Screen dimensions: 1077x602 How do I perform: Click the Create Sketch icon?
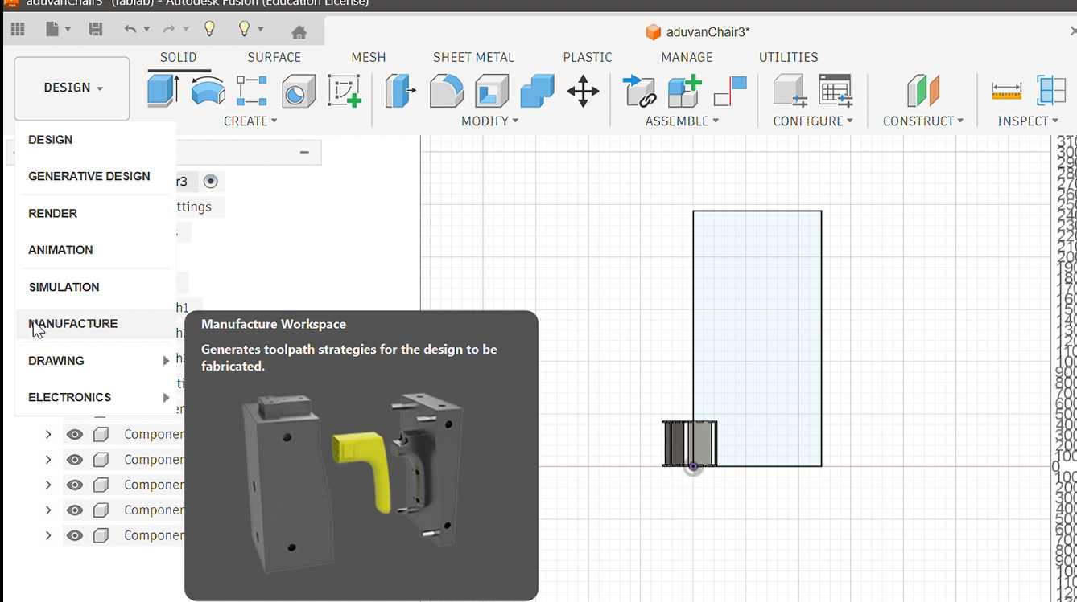[x=345, y=91]
